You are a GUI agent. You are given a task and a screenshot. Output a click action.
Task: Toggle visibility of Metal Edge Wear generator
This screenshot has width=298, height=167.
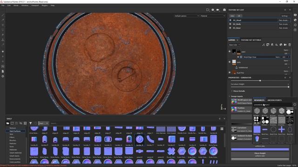238,57
